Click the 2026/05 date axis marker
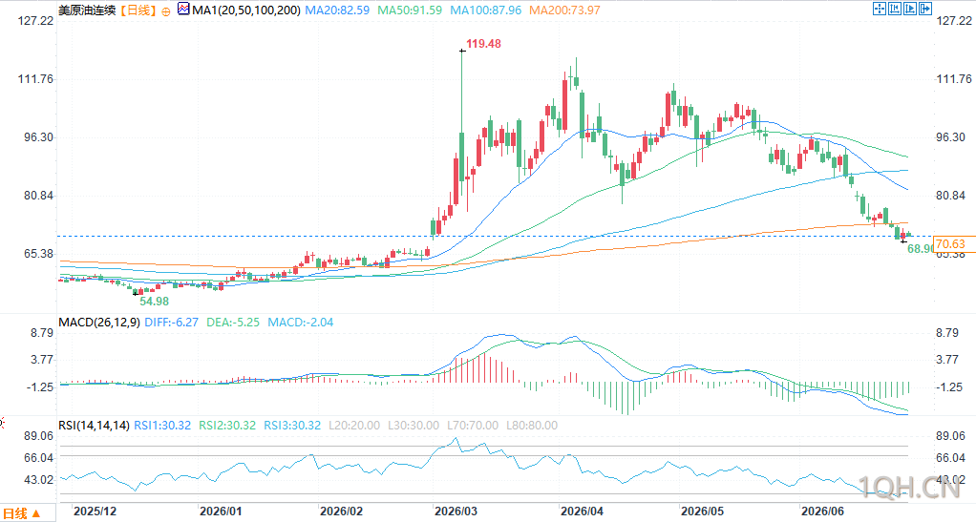 coord(703,512)
